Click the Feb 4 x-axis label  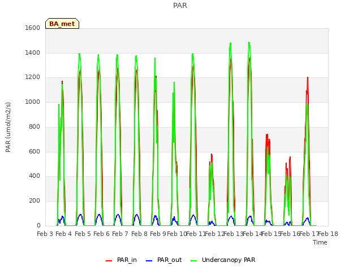coord(64,234)
